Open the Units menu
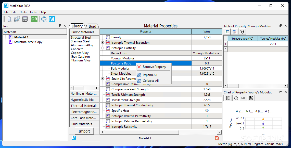 click(23, 12)
